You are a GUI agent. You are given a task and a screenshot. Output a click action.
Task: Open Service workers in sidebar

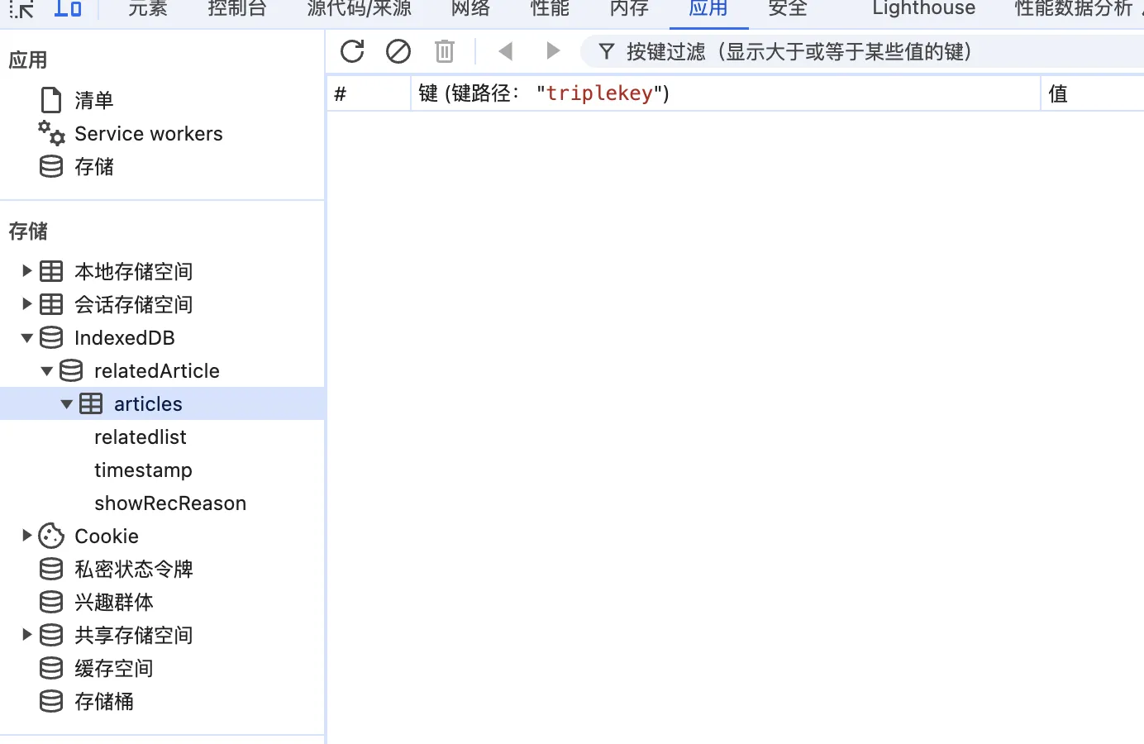point(148,134)
